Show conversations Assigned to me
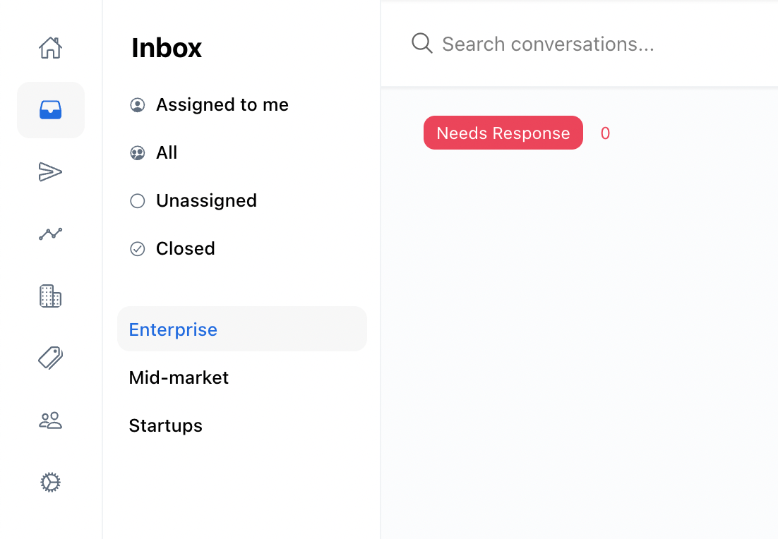 [x=222, y=105]
